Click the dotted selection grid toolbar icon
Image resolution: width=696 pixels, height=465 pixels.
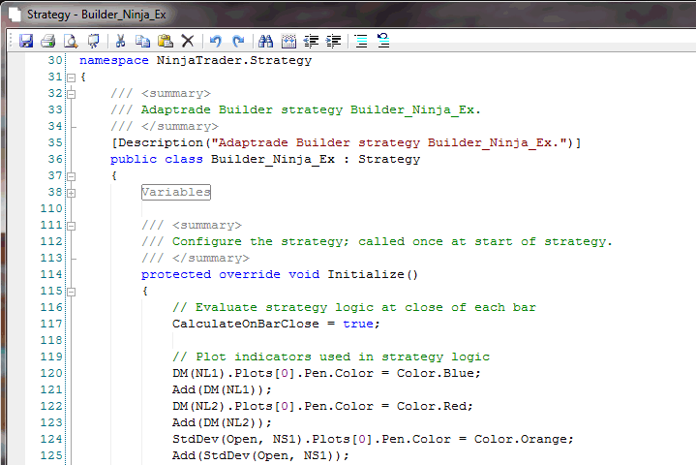pyautogui.click(x=288, y=41)
